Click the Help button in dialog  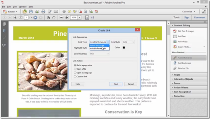[78, 84]
